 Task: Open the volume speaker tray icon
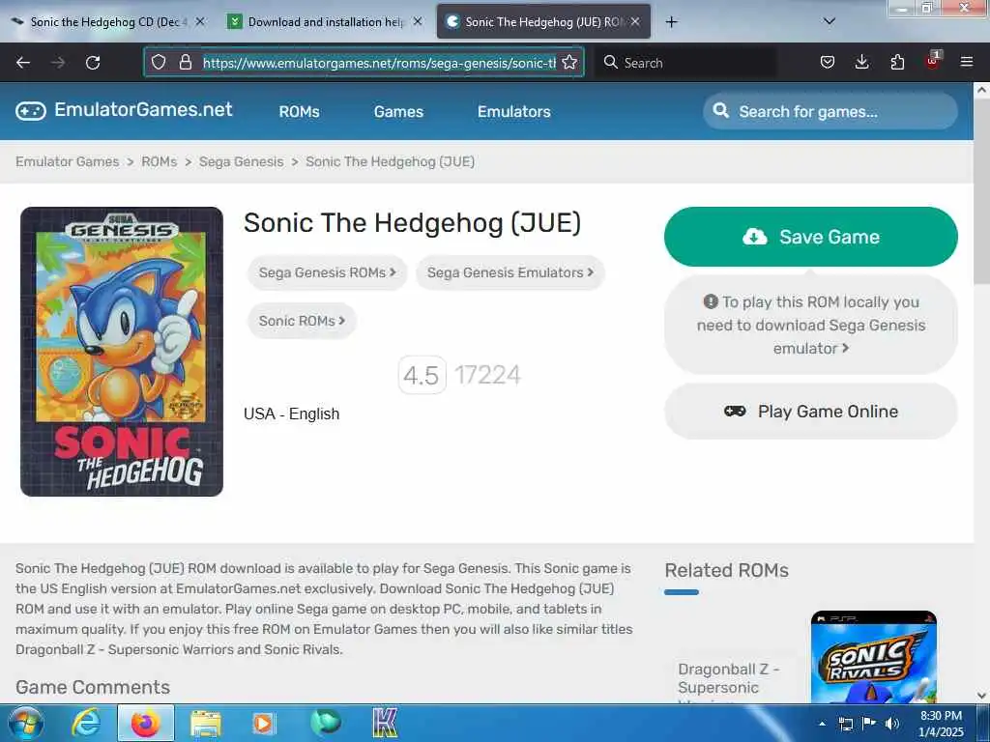[892, 724]
